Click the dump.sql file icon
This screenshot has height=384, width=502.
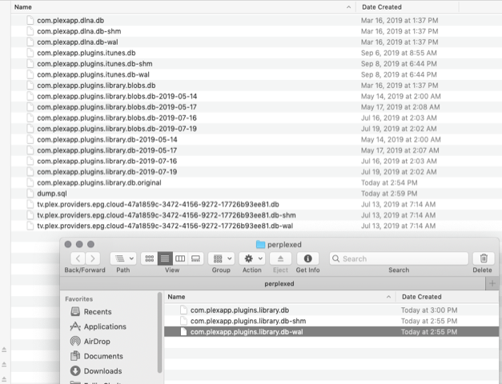click(x=30, y=194)
